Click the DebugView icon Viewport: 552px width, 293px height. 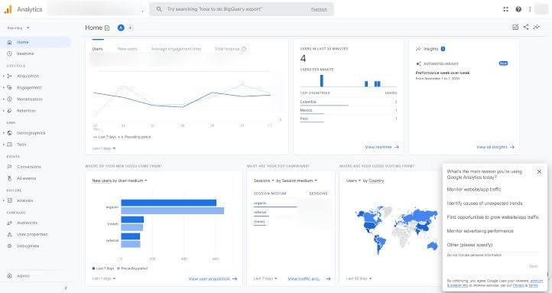pos(9,246)
